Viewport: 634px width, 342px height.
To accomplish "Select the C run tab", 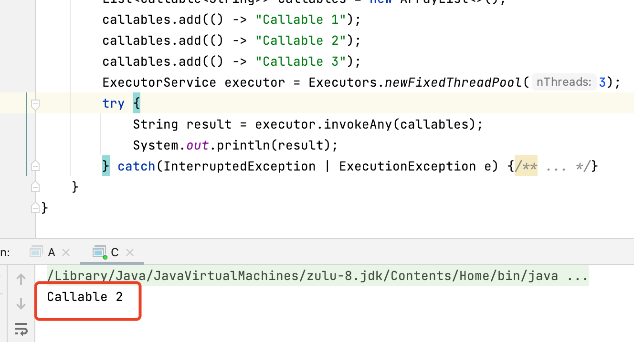I will (x=115, y=252).
